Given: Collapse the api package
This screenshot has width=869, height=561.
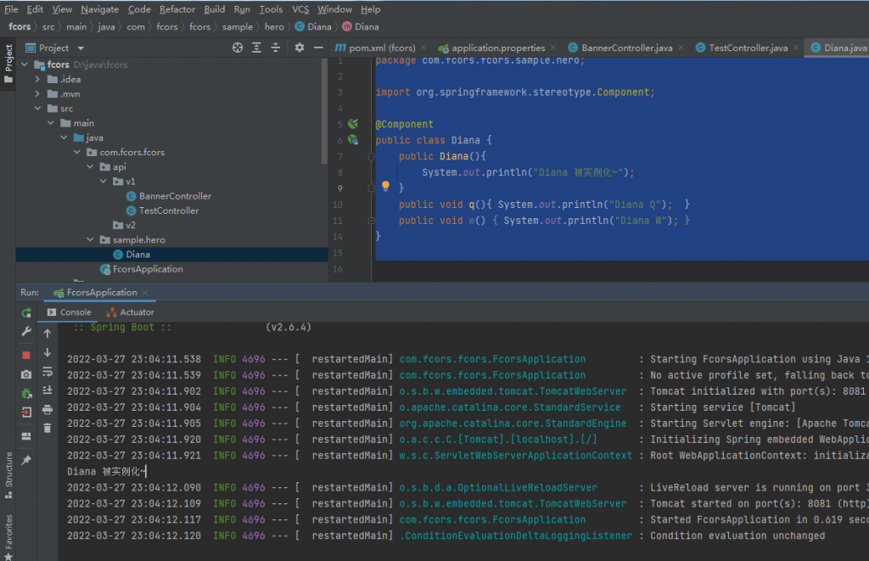Looking at the screenshot, I should pos(90,167).
